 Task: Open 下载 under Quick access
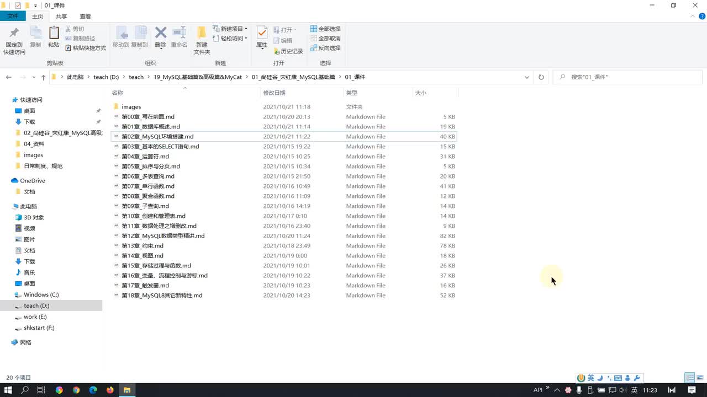(x=29, y=122)
